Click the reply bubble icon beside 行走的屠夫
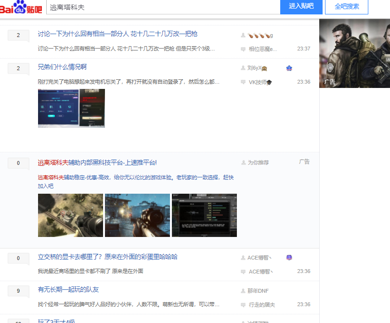Image resolution: width=390 pixels, height=323 pixels. click(x=243, y=305)
